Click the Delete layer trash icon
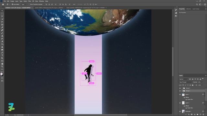Viewport: 207px width, 116px height. click(x=203, y=115)
